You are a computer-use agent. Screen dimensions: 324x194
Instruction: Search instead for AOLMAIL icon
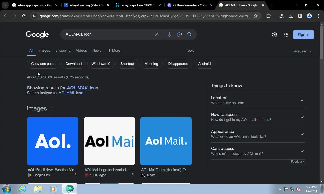click(71, 93)
